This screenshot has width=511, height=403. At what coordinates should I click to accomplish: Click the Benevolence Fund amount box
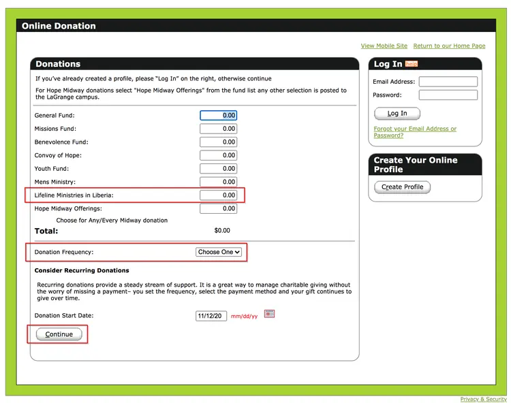tap(218, 142)
